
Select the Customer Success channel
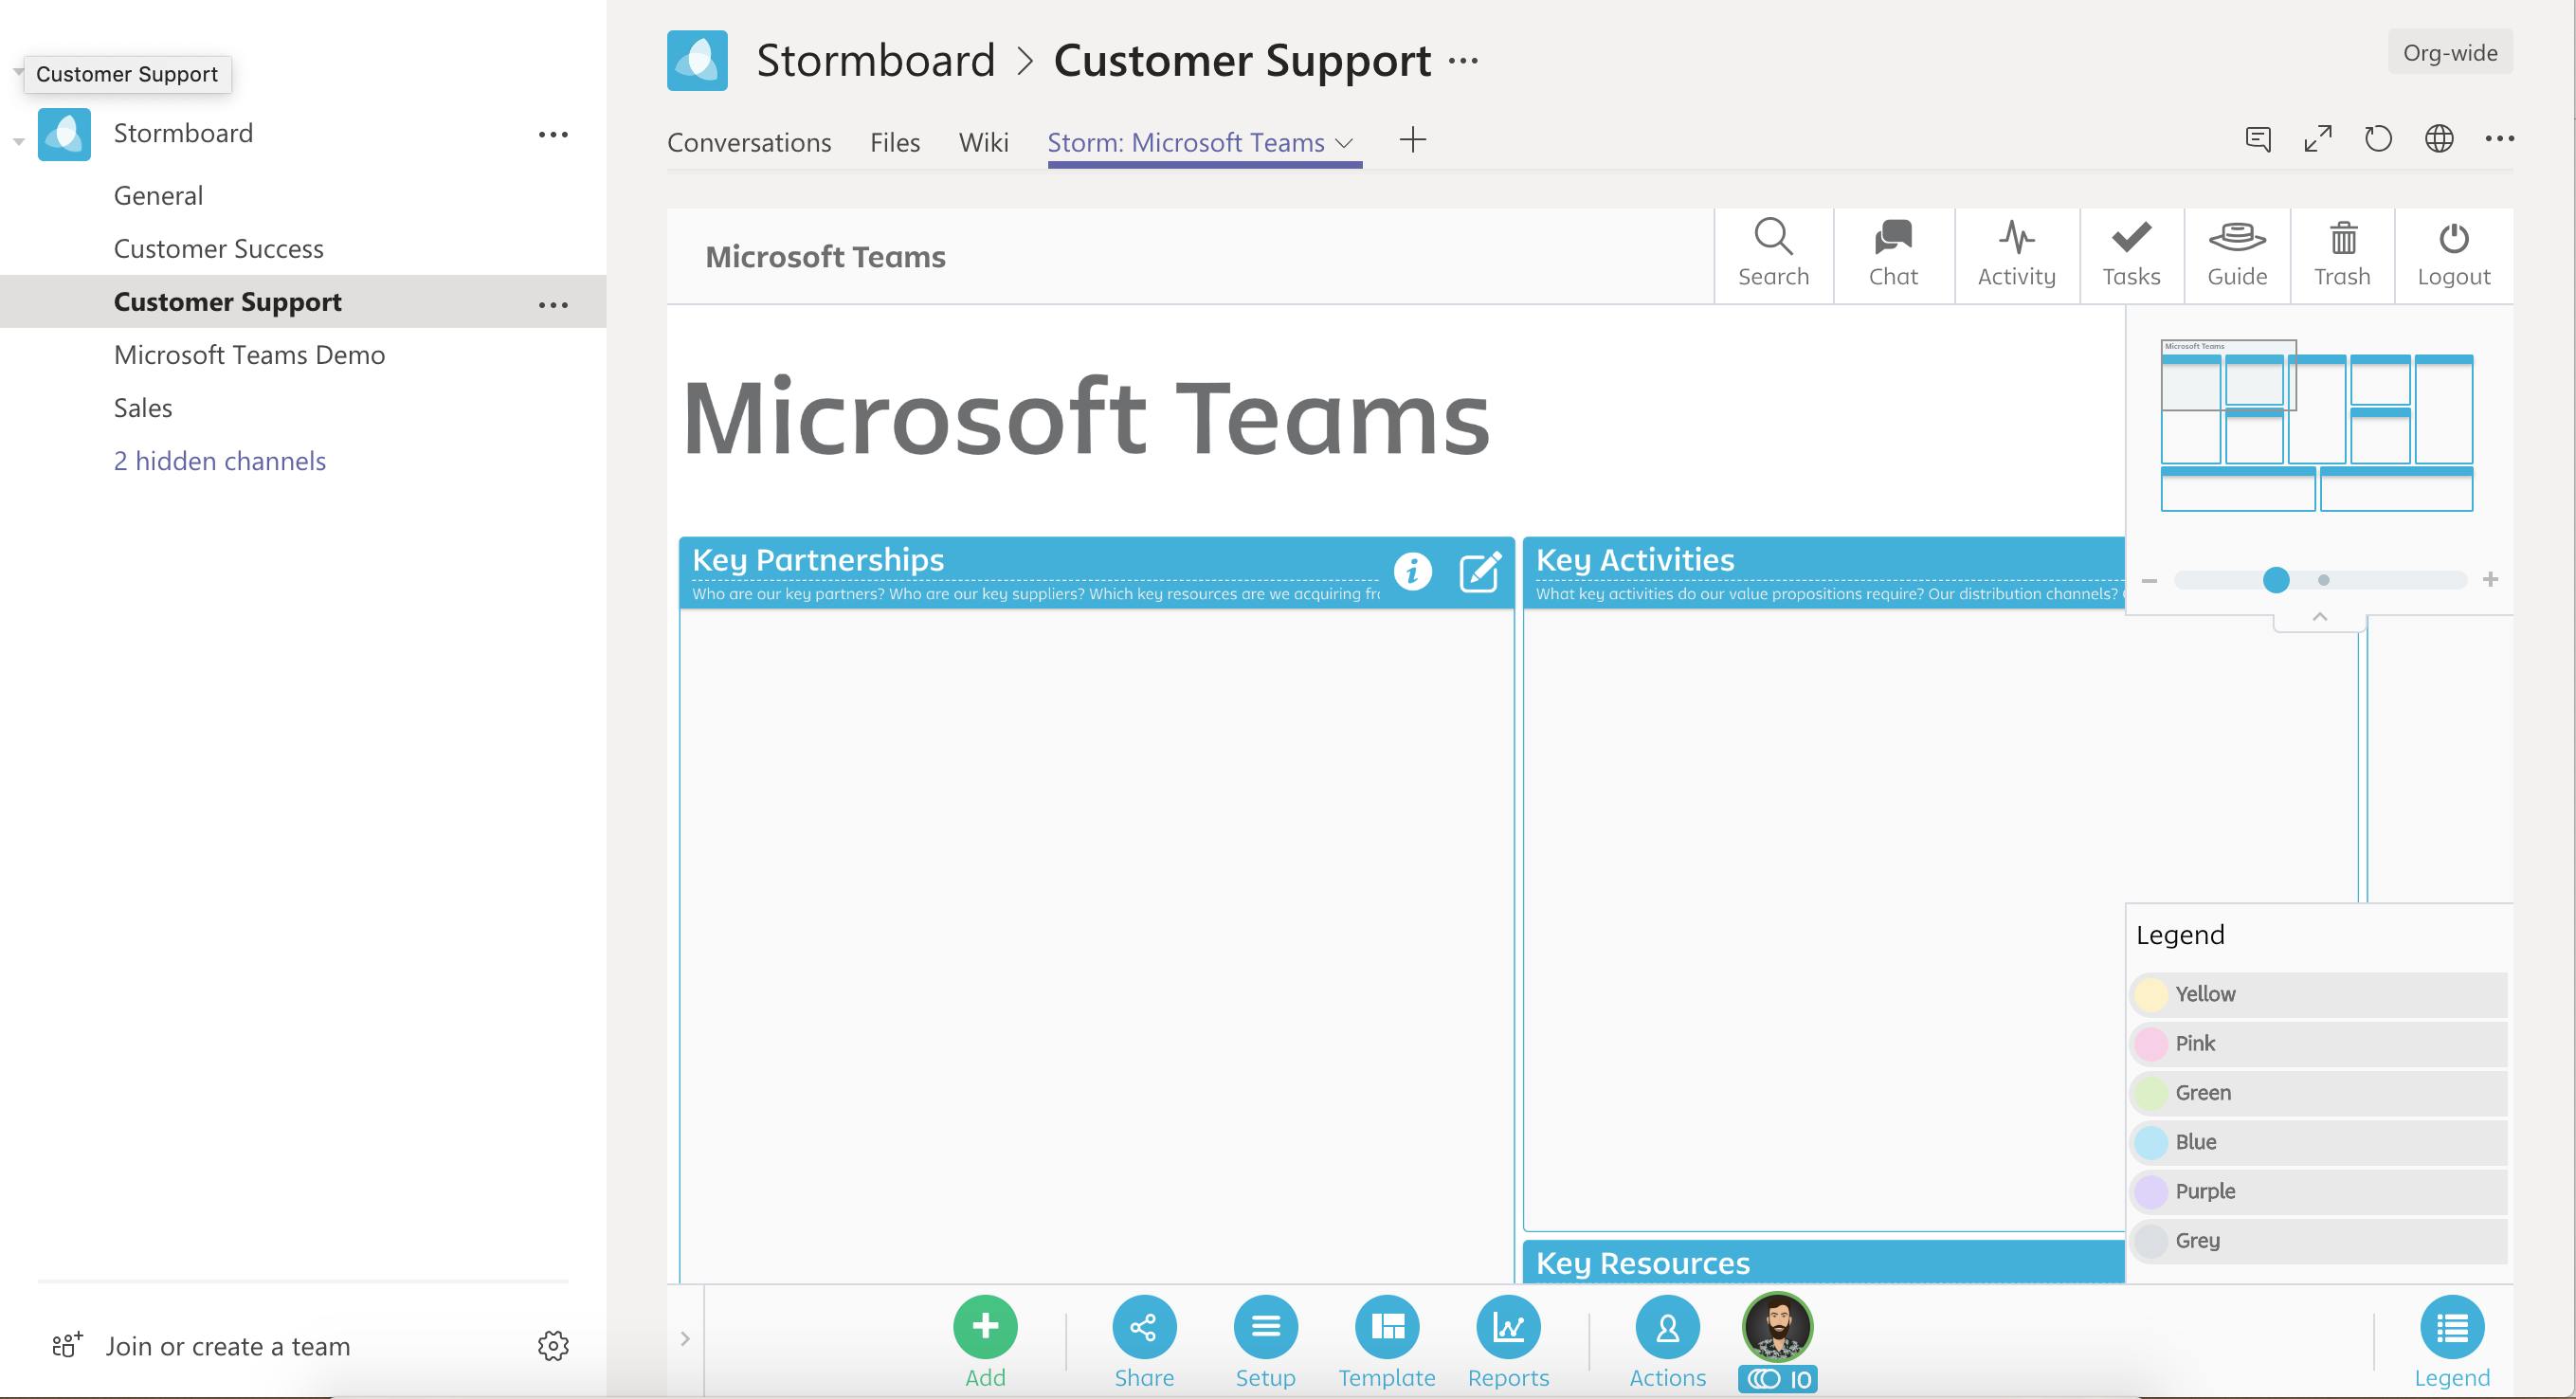tap(219, 249)
